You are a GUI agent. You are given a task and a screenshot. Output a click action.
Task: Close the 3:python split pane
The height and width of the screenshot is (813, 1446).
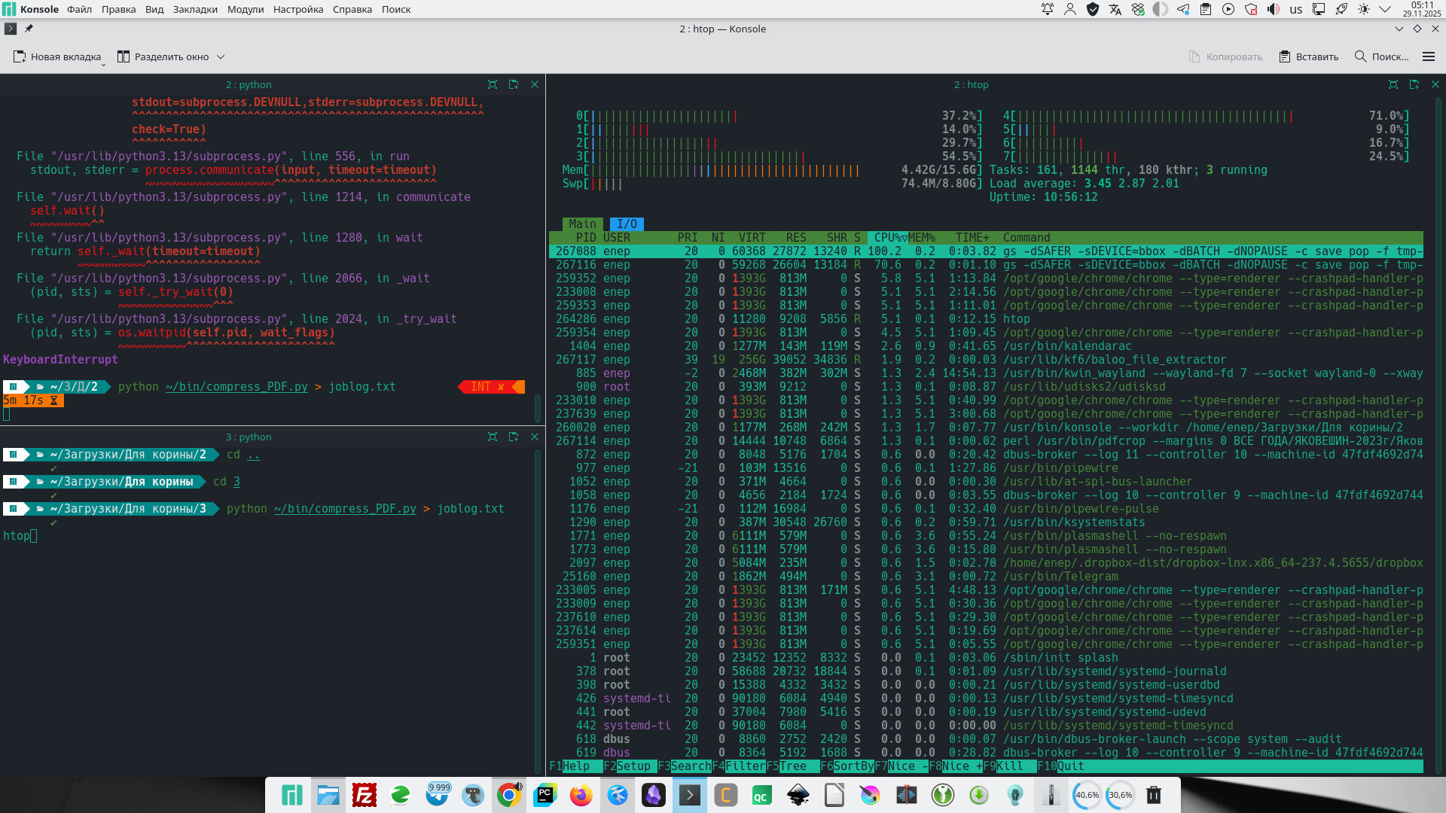tap(535, 437)
